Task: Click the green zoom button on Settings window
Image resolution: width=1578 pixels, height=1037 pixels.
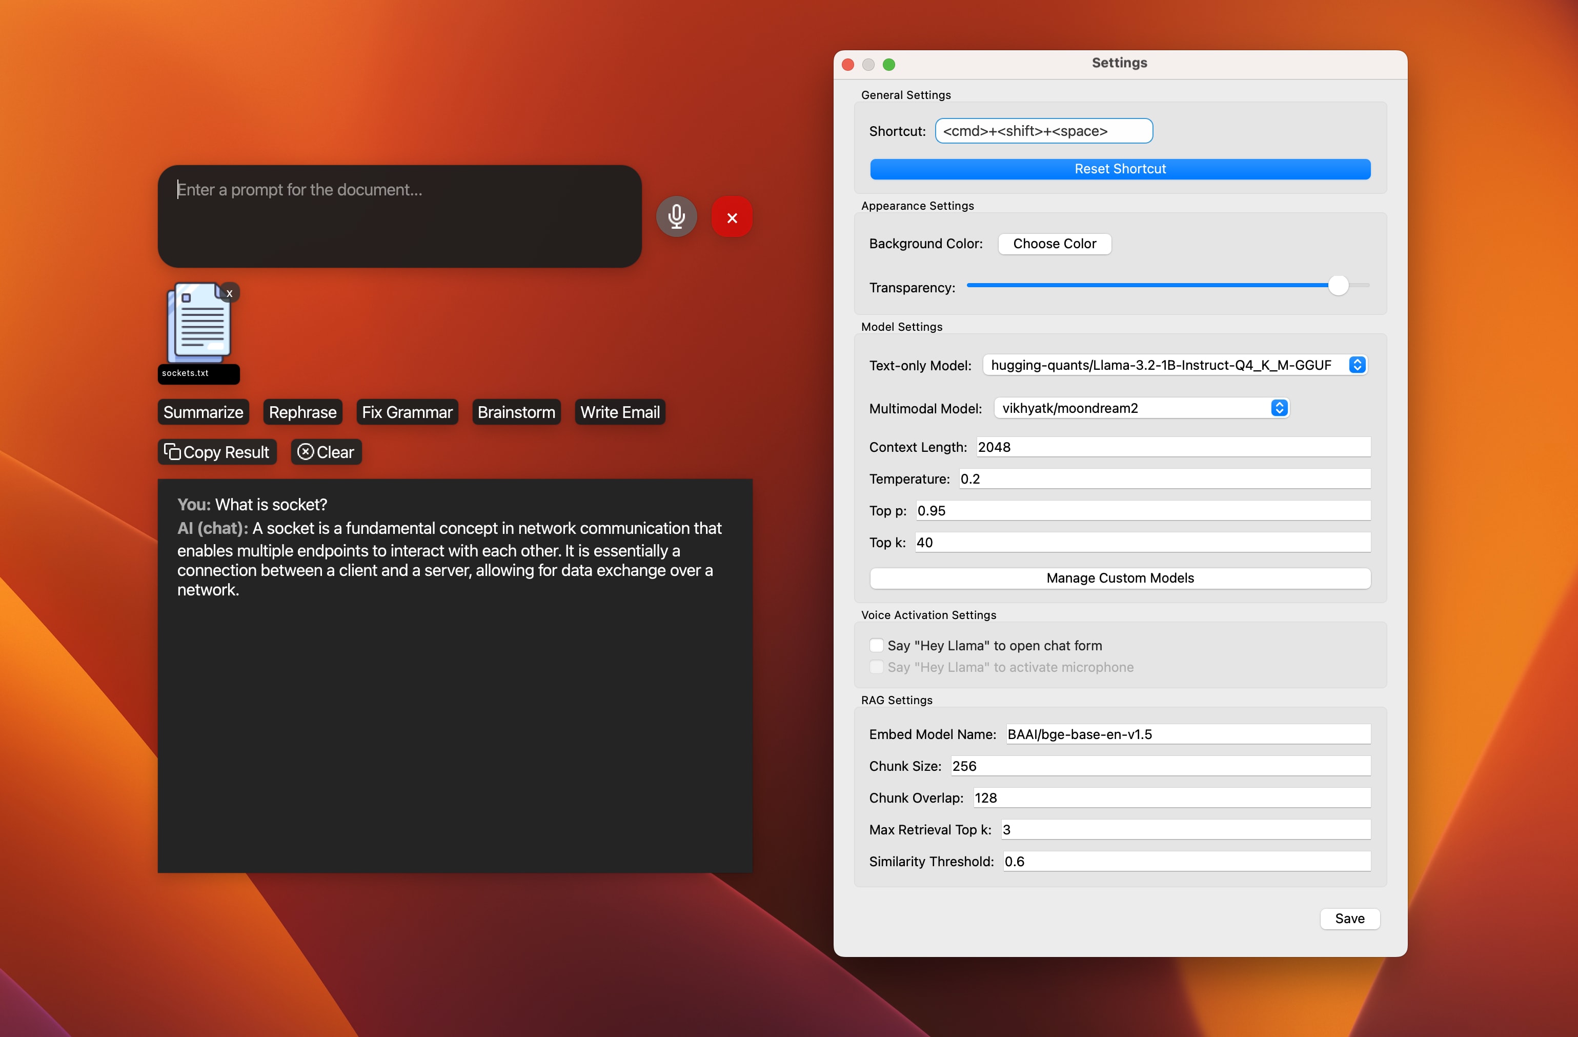Action: pyautogui.click(x=889, y=64)
